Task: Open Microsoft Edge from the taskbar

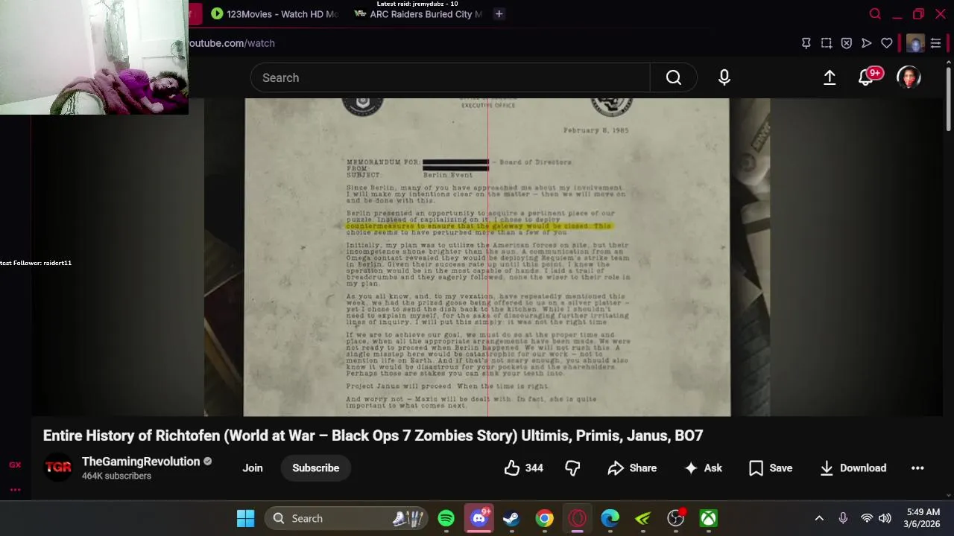Action: pos(610,518)
